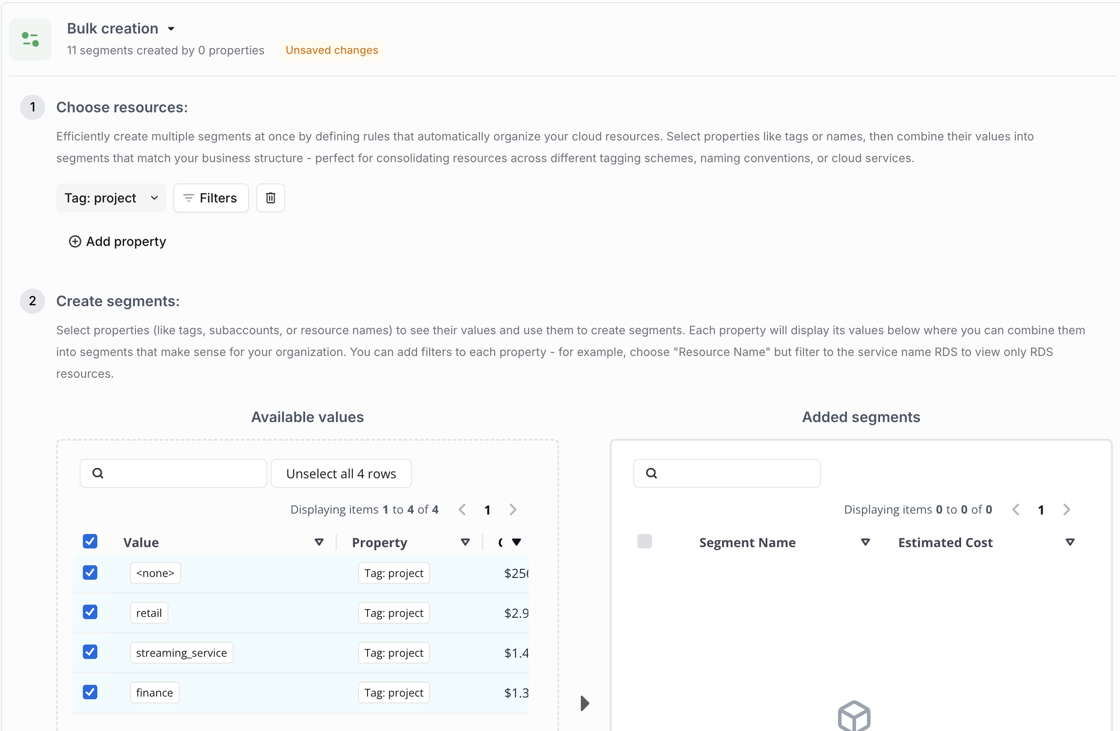Click the right arrow to move values
This screenshot has width=1120, height=731.
coord(584,703)
